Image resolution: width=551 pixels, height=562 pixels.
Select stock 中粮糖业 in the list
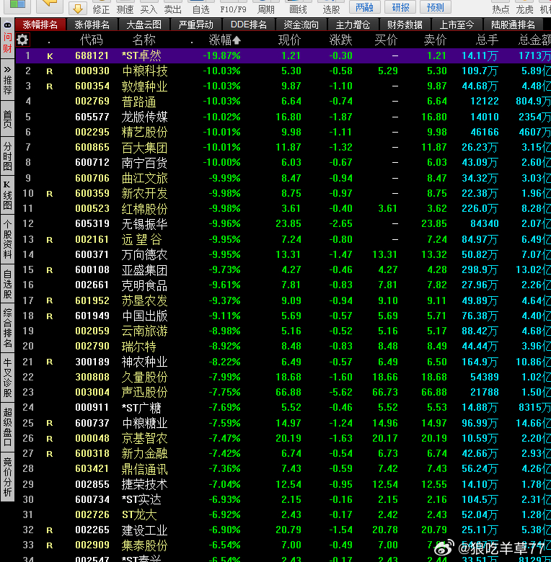pyautogui.click(x=144, y=423)
